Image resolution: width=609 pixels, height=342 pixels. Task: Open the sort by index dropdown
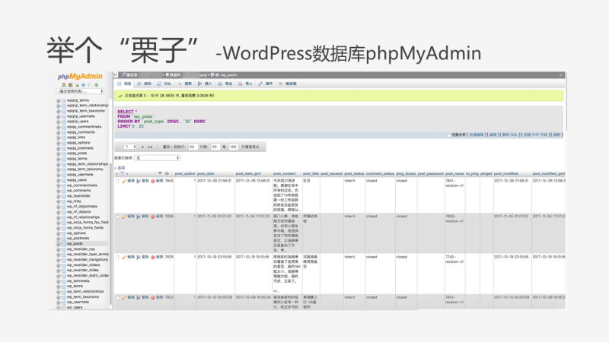[x=157, y=158]
